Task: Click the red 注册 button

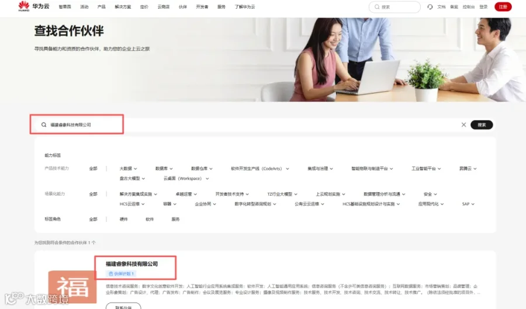Action: 503,6
